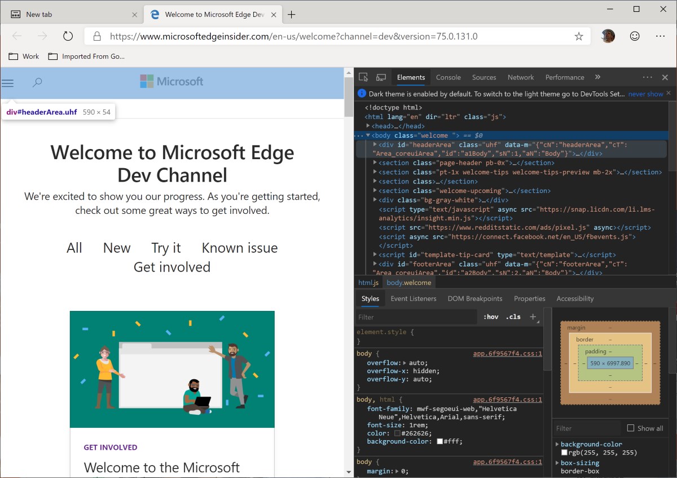Open the Performance tab

[x=565, y=77]
